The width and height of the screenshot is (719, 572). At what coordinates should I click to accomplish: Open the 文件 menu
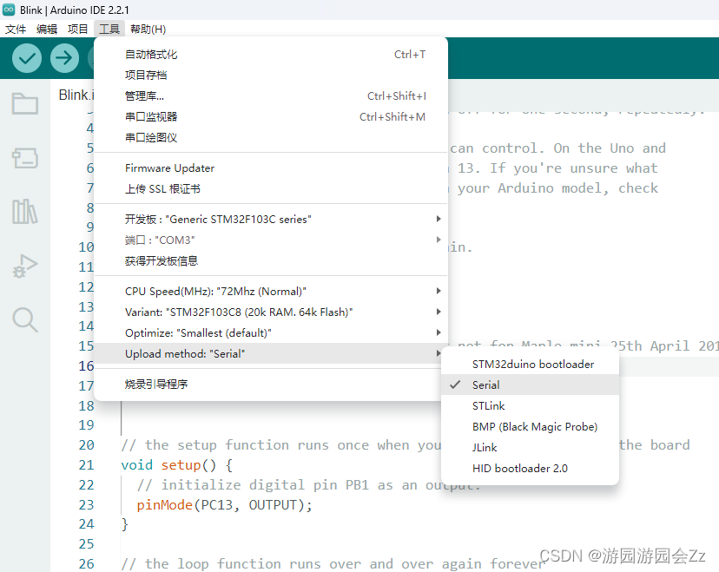click(x=15, y=30)
